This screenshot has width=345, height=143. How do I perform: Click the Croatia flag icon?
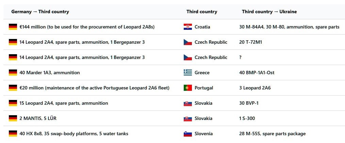187,27
